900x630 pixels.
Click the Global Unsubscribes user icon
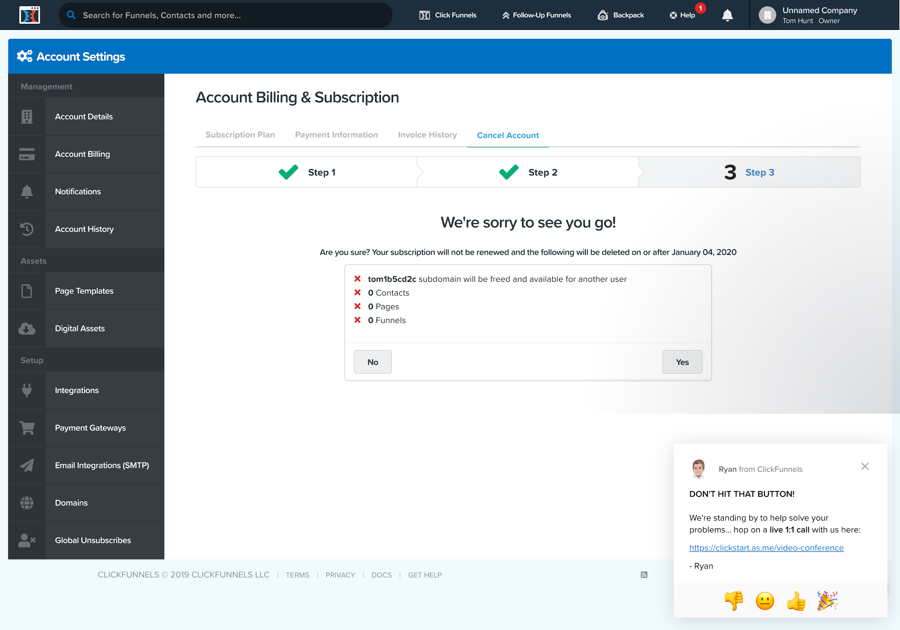27,540
